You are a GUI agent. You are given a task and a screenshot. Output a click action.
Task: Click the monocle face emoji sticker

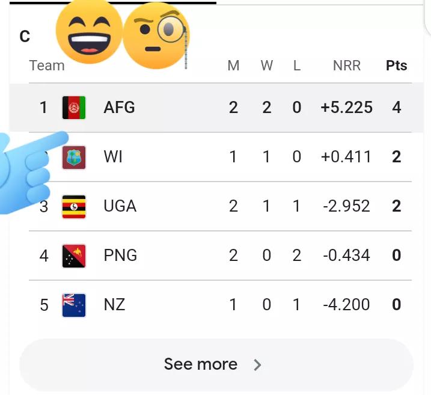point(156,37)
